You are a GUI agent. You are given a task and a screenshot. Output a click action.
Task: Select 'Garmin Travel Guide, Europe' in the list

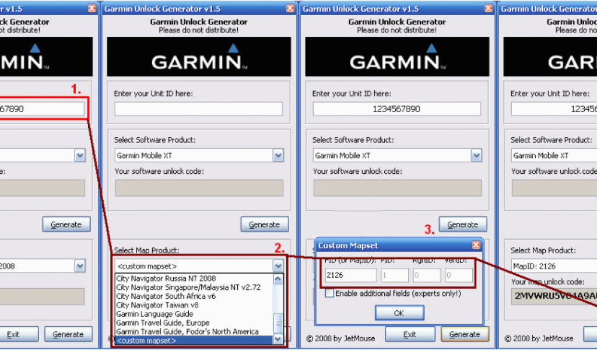coord(194,323)
